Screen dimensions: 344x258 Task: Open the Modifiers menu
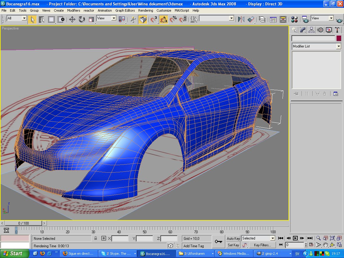click(x=73, y=10)
